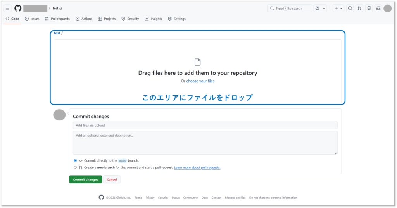The image size is (397, 208).
Task: Open the Settings tab
Action: (176, 19)
